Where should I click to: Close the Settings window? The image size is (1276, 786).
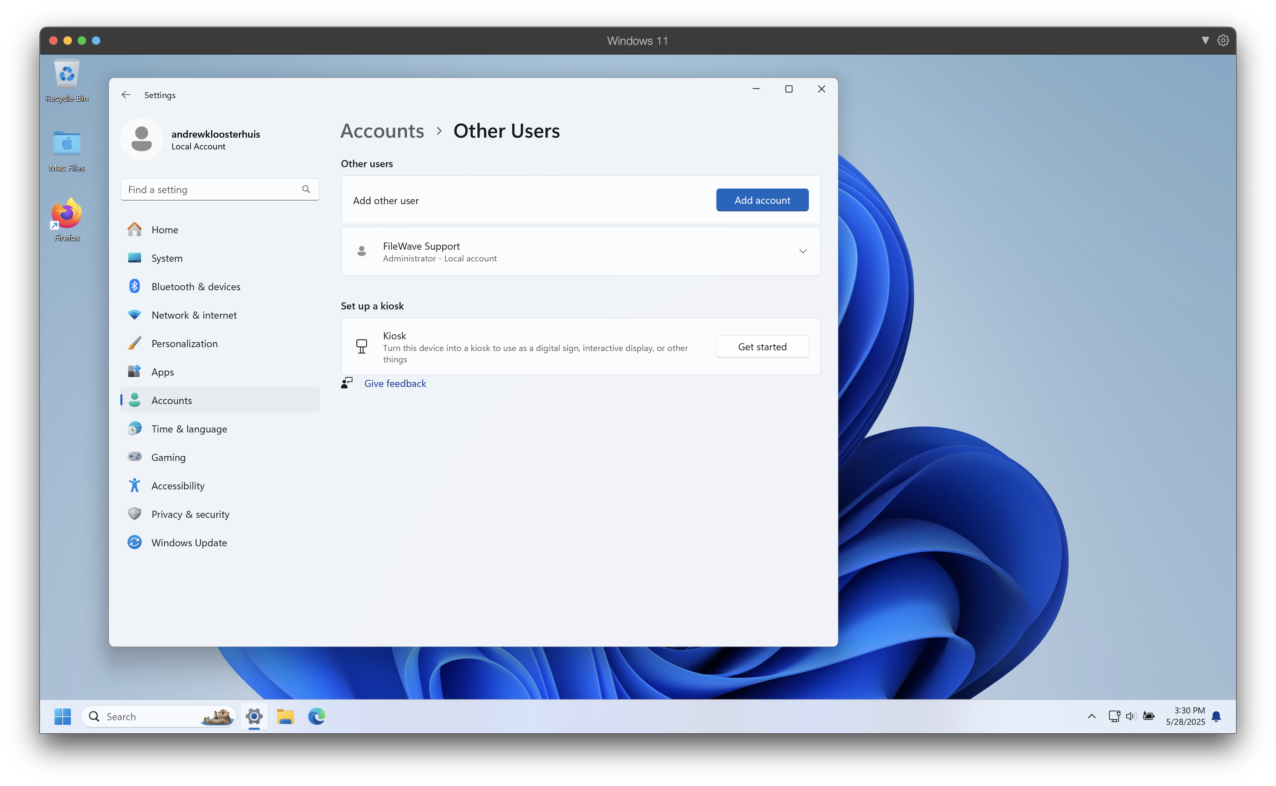[821, 89]
